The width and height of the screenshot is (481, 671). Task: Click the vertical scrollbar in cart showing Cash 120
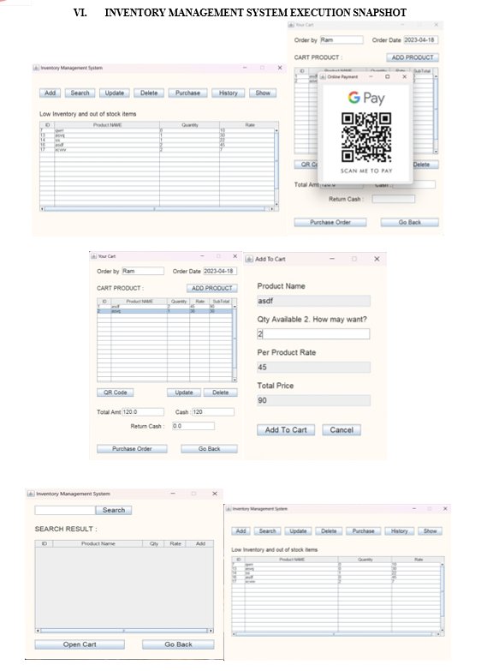[235, 343]
